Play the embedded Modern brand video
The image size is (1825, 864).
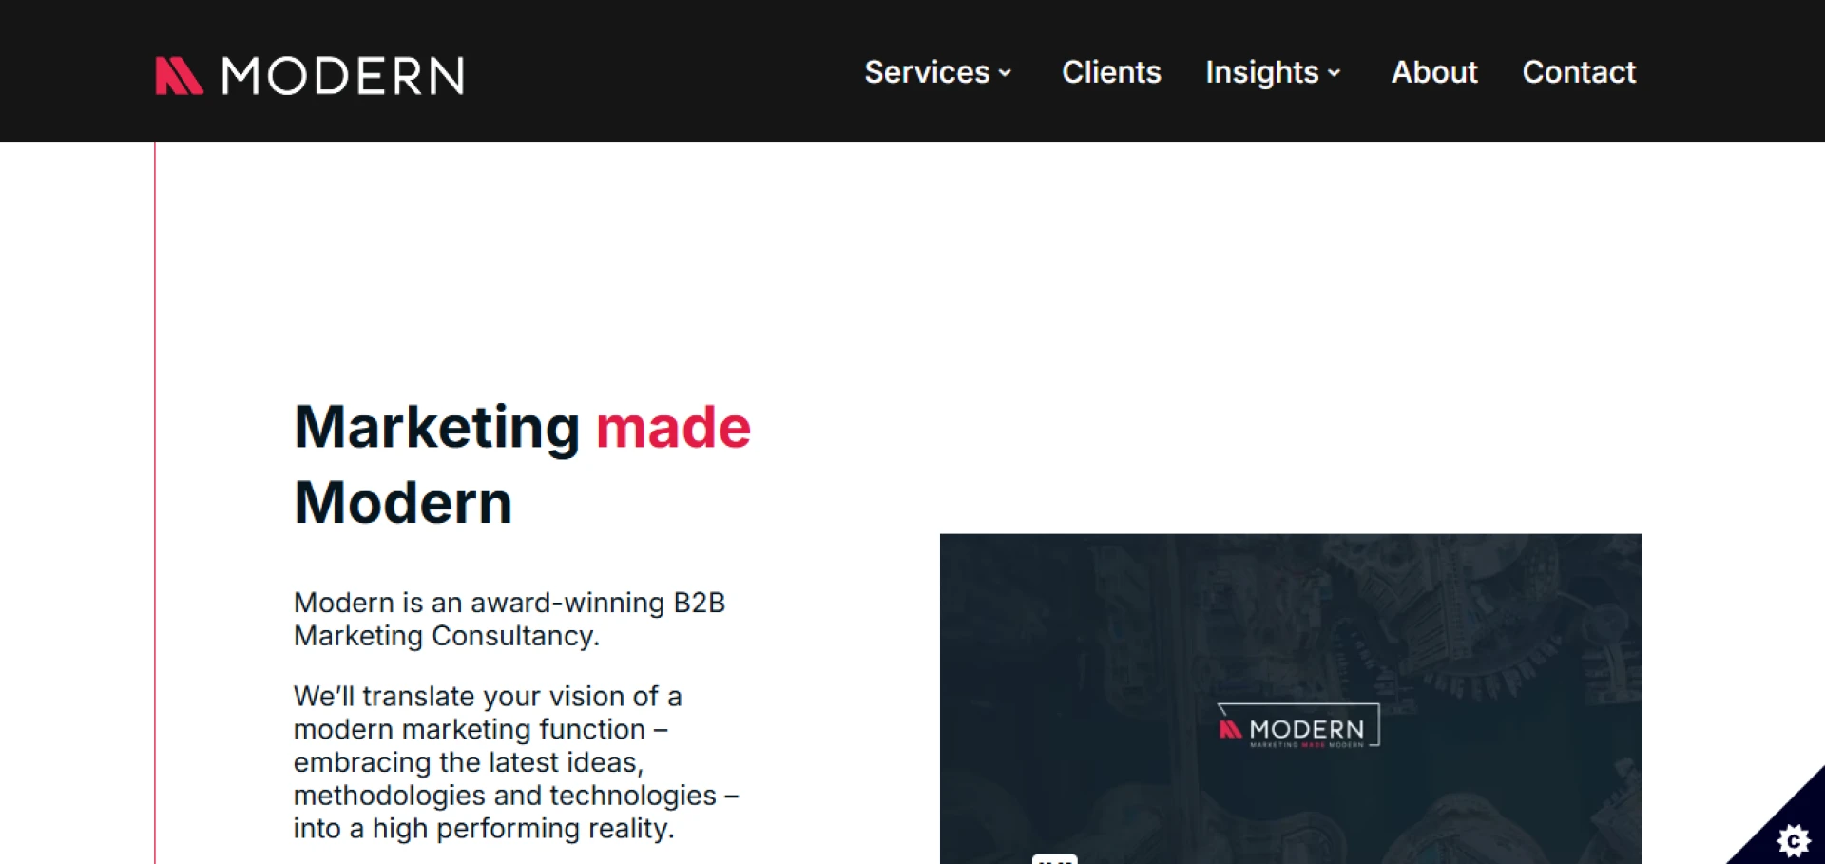coord(1290,699)
